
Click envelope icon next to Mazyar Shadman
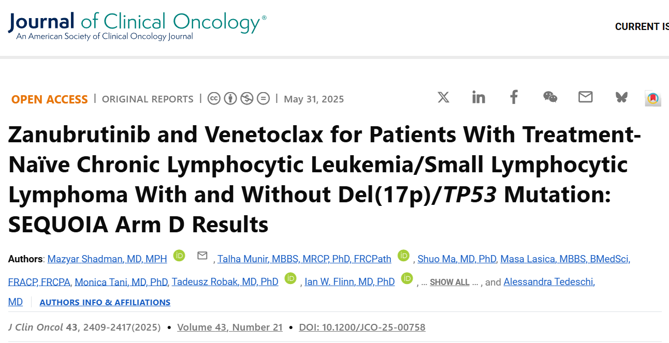point(202,256)
